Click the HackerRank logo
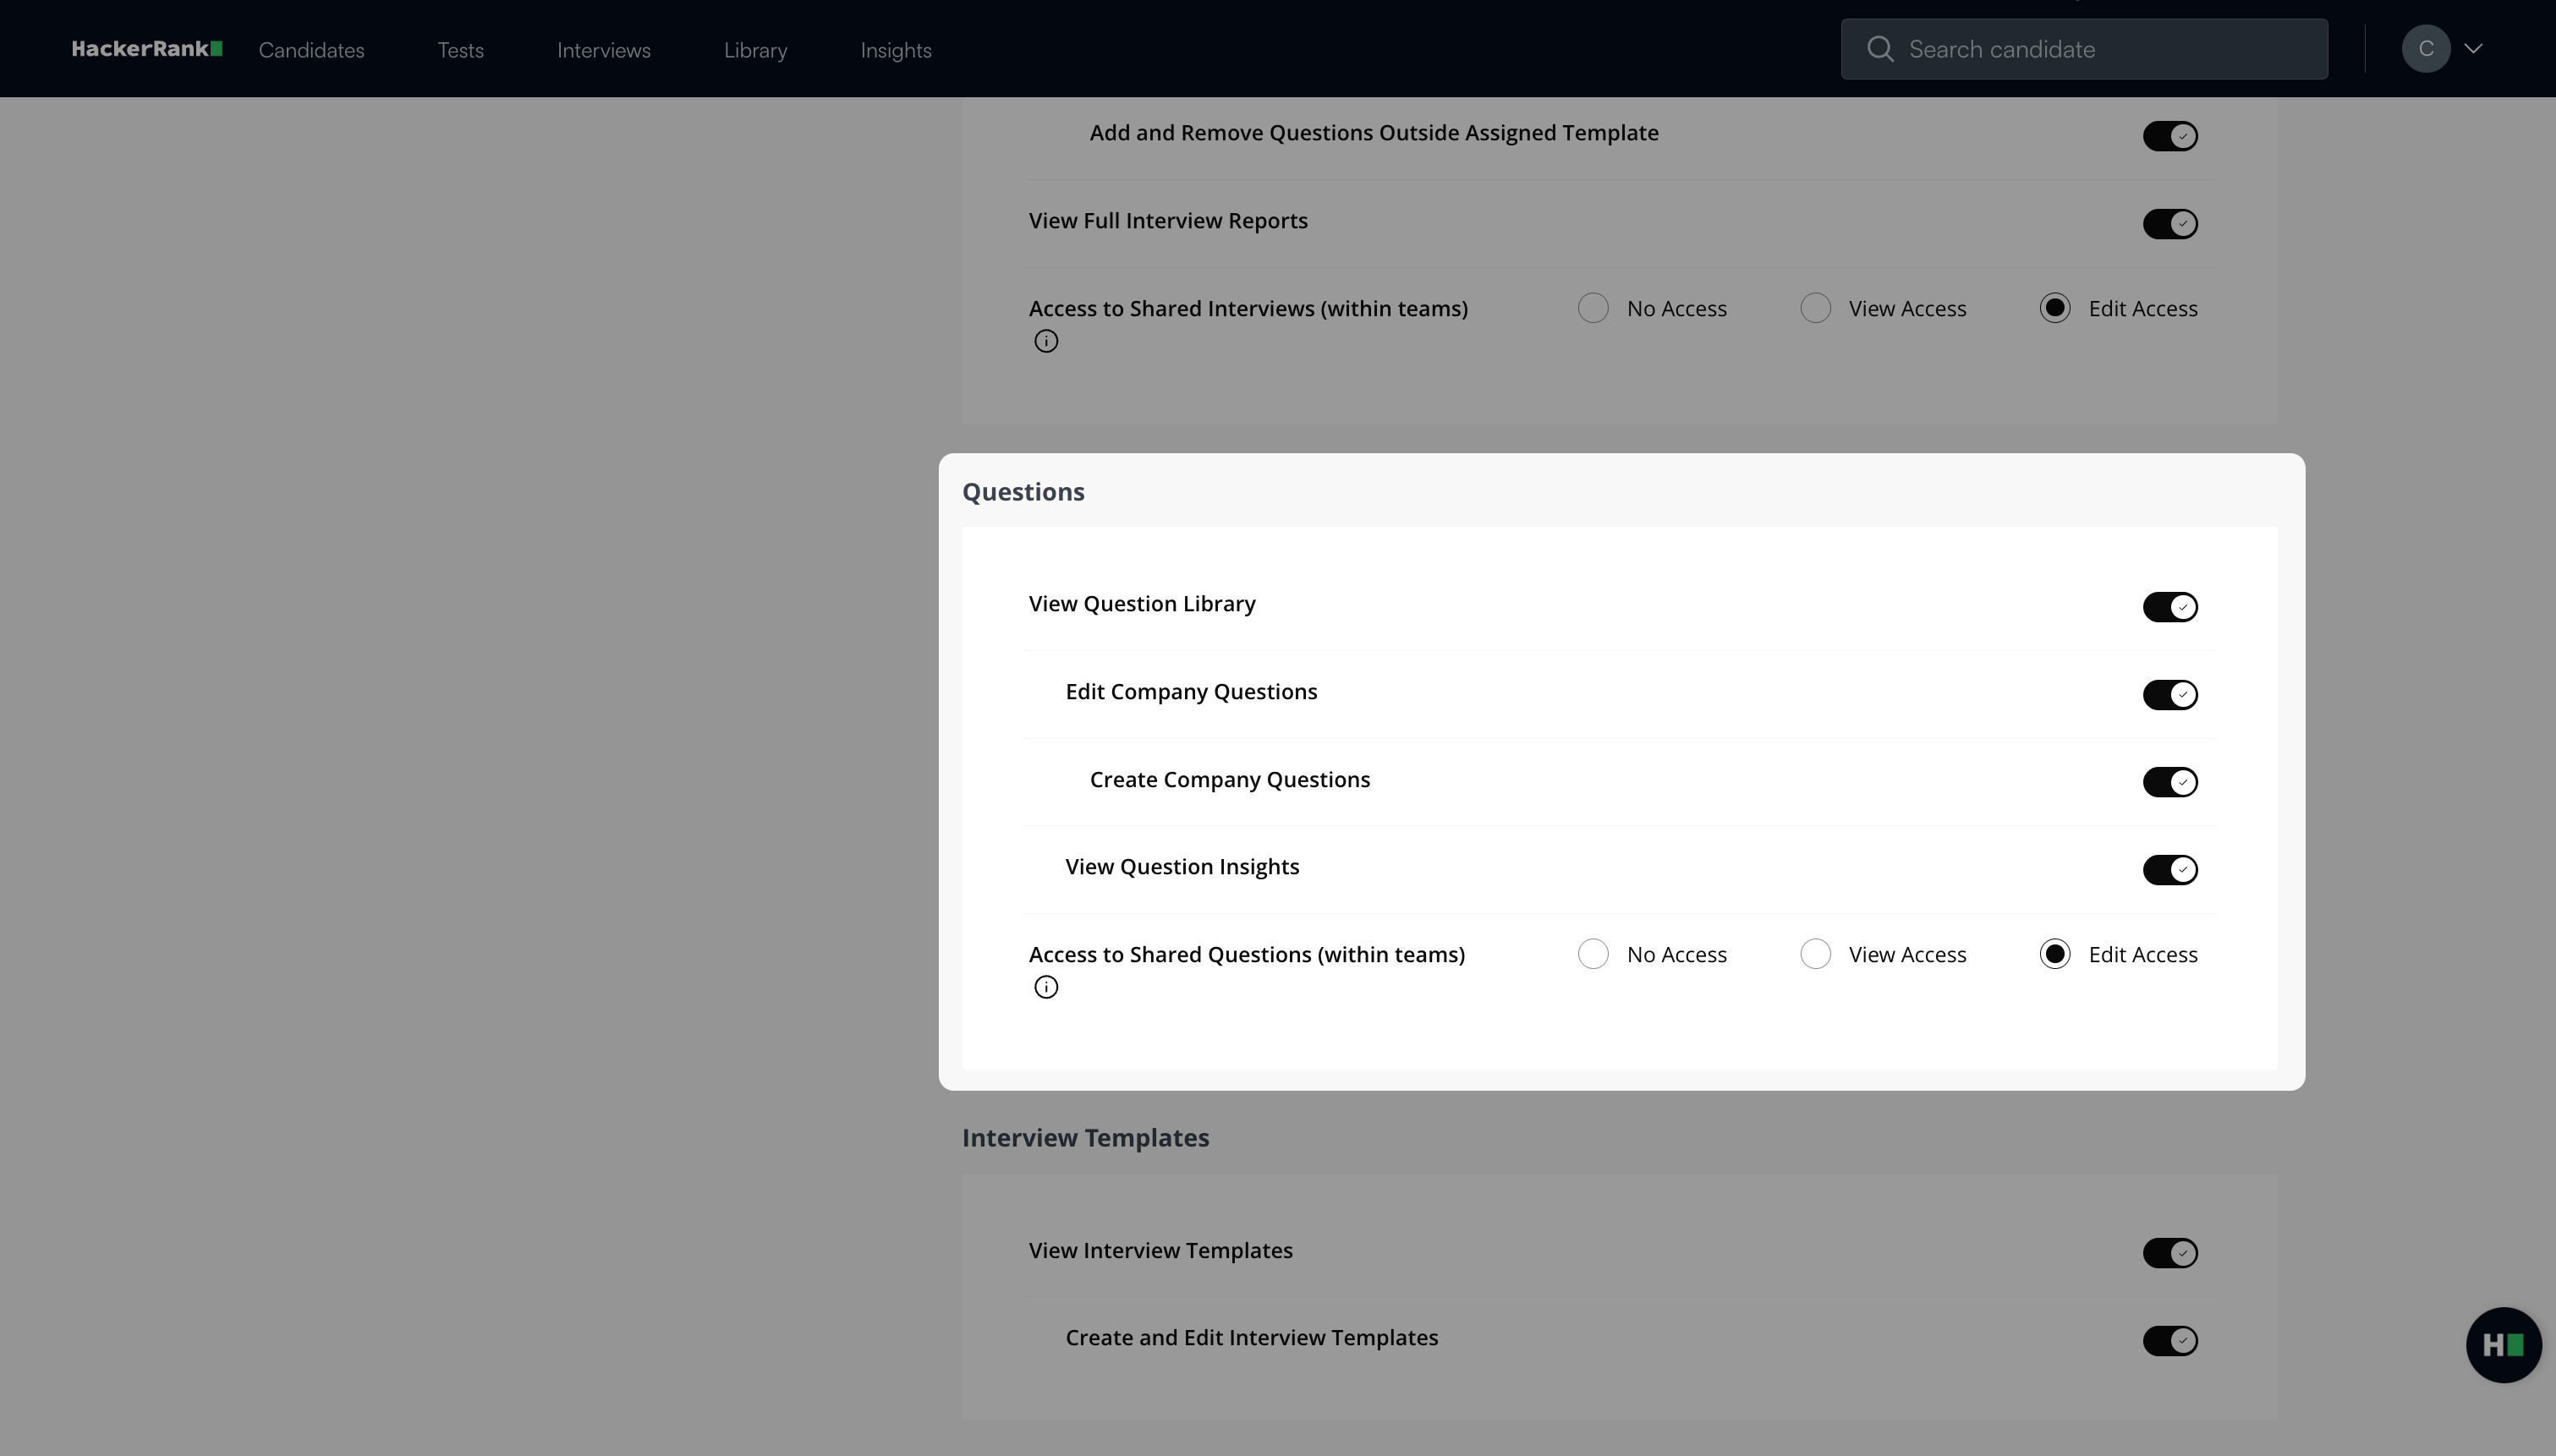This screenshot has width=2556, height=1456. point(146,49)
